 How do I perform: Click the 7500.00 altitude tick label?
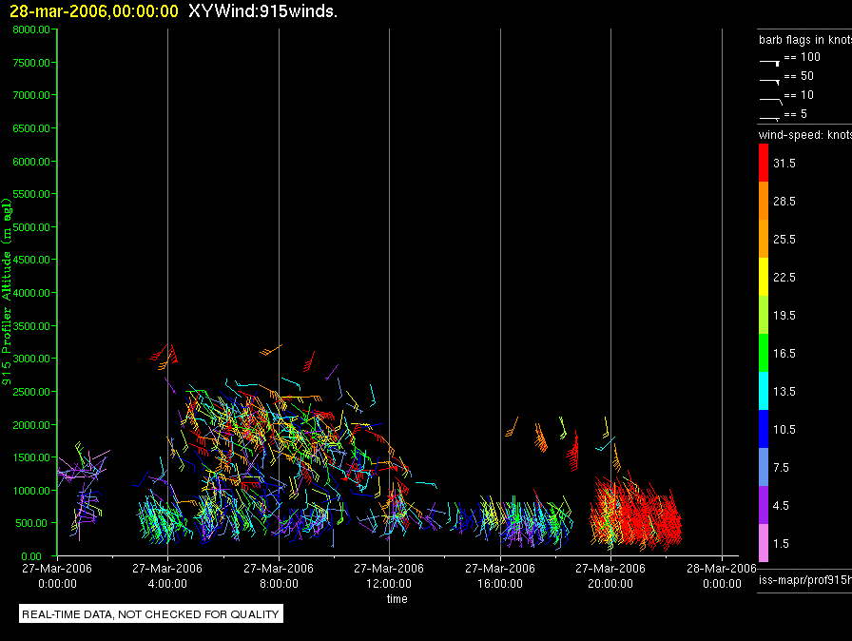31,63
